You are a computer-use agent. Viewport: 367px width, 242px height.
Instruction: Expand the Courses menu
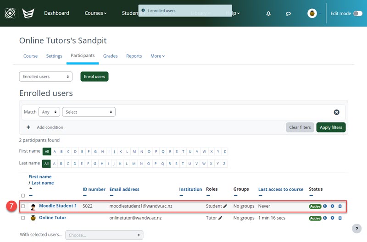tap(95, 13)
